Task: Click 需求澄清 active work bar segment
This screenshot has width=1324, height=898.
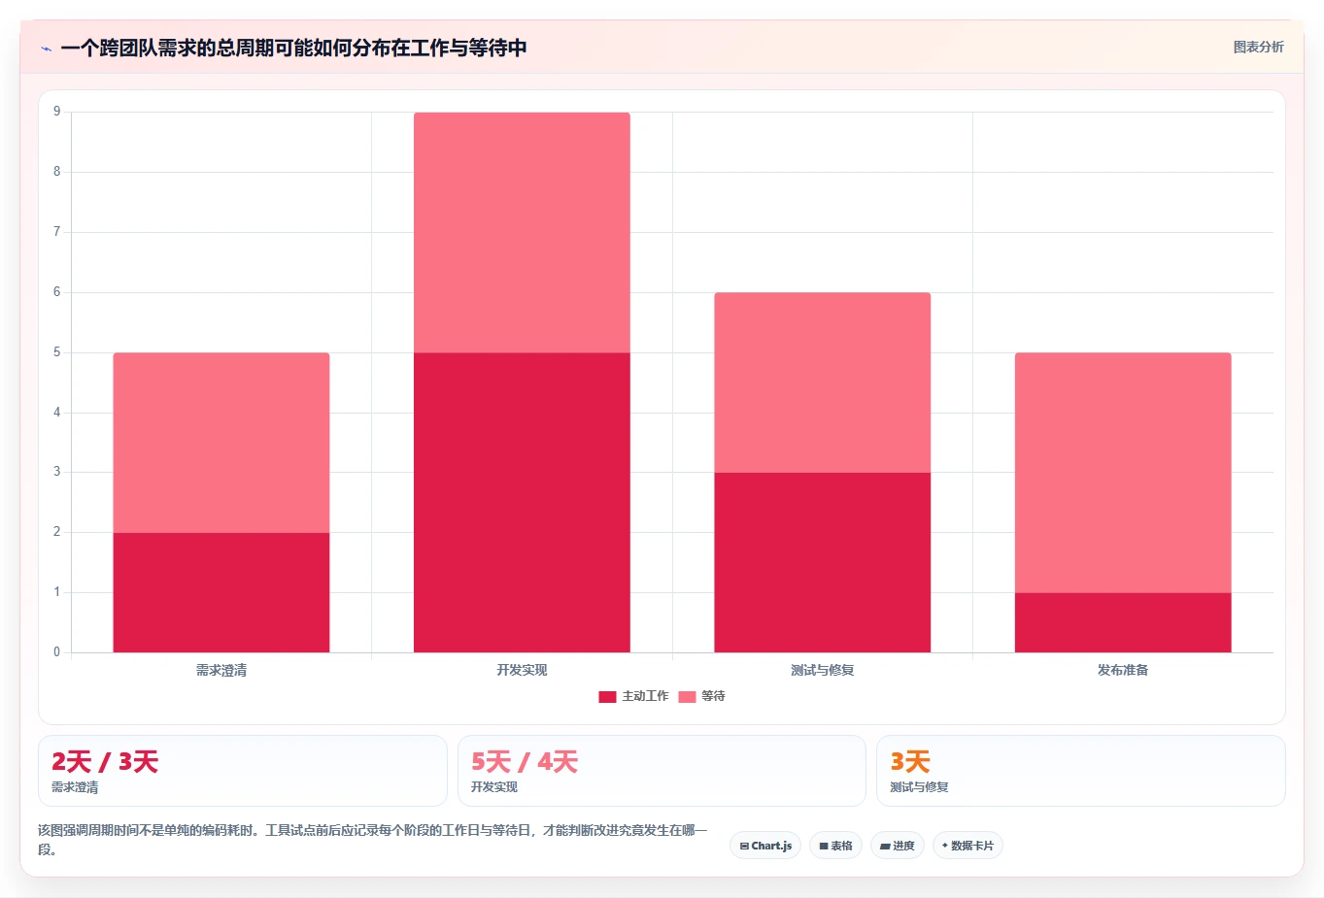Action: pyautogui.click(x=221, y=592)
